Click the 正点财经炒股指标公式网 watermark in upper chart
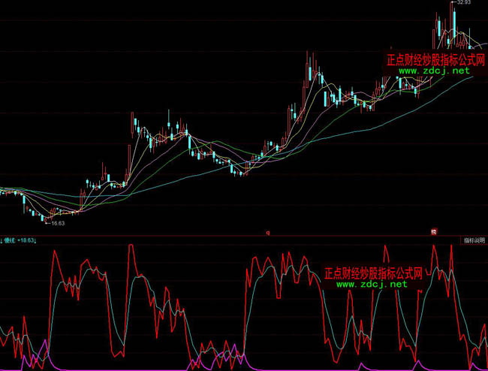The width and height of the screenshot is (488, 371). [435, 59]
